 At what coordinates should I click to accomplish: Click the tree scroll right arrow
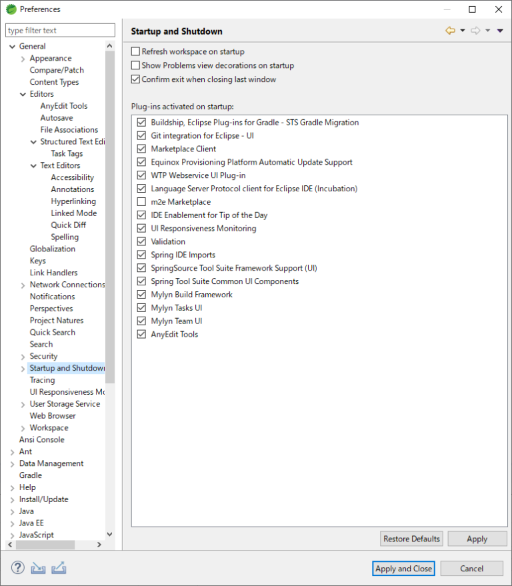point(99,545)
